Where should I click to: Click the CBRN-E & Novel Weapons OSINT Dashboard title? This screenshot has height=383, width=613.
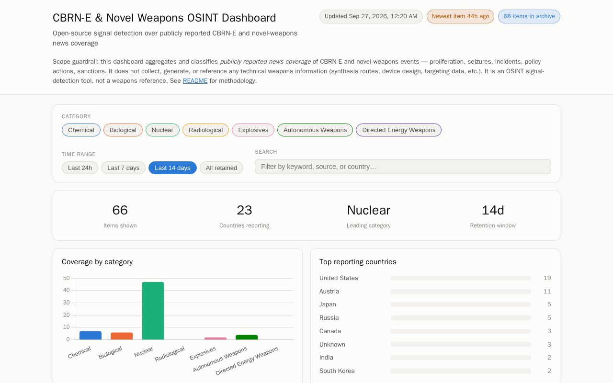[164, 18]
